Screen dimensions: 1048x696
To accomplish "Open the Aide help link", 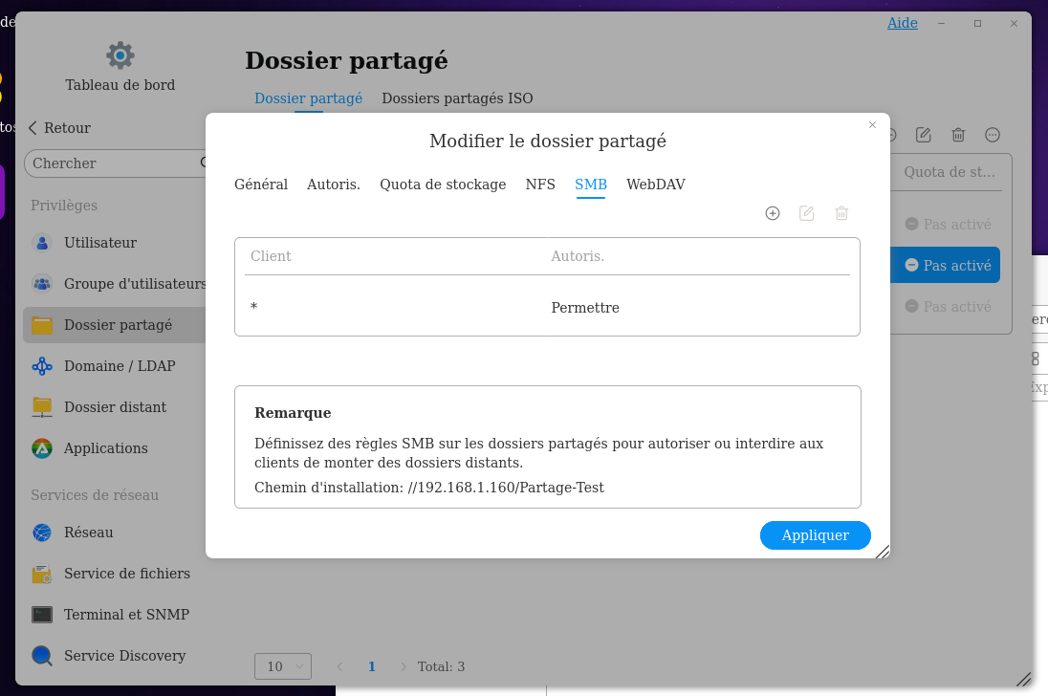I will 902,23.
